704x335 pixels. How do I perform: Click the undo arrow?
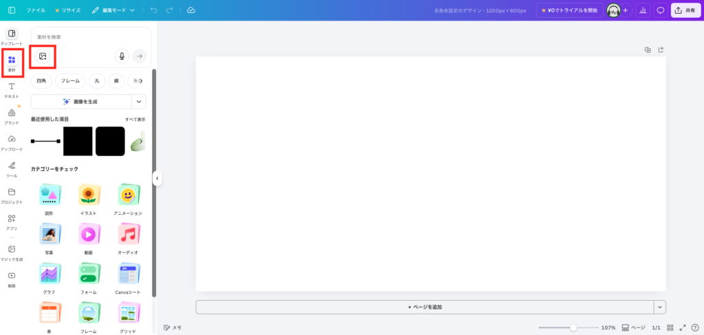click(154, 10)
